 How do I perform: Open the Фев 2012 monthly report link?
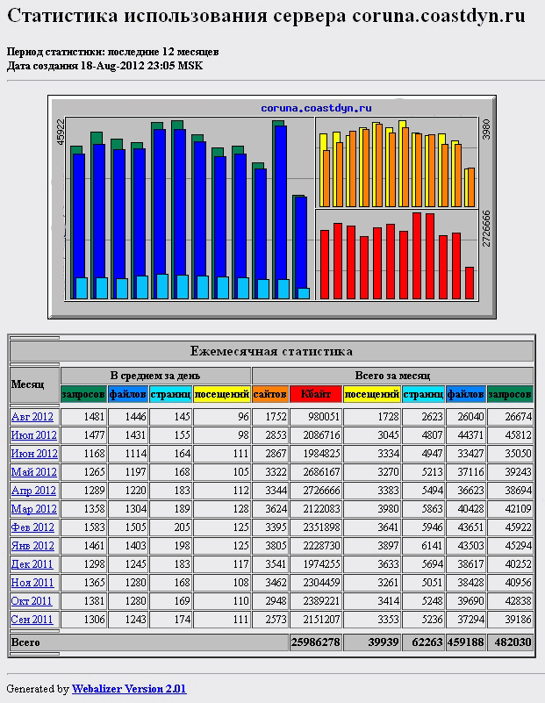click(32, 527)
